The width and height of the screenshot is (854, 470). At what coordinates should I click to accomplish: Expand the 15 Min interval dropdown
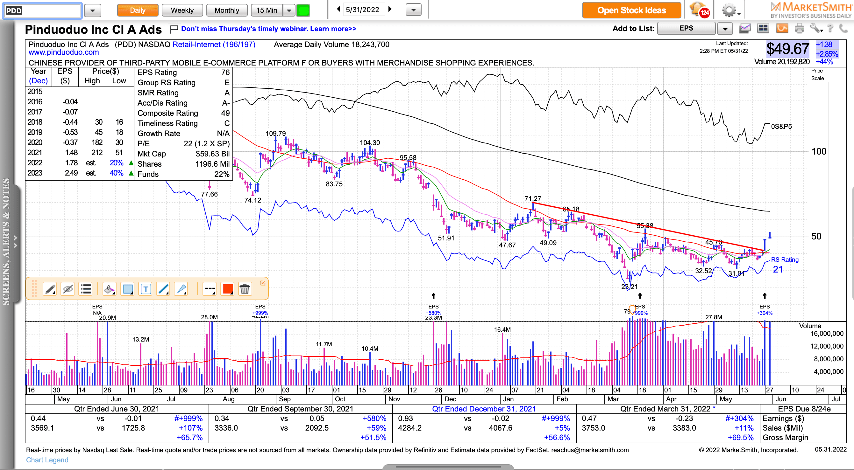click(289, 10)
